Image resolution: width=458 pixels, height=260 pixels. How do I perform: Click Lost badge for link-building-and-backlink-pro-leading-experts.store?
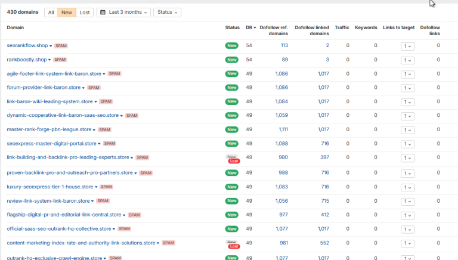click(x=234, y=161)
